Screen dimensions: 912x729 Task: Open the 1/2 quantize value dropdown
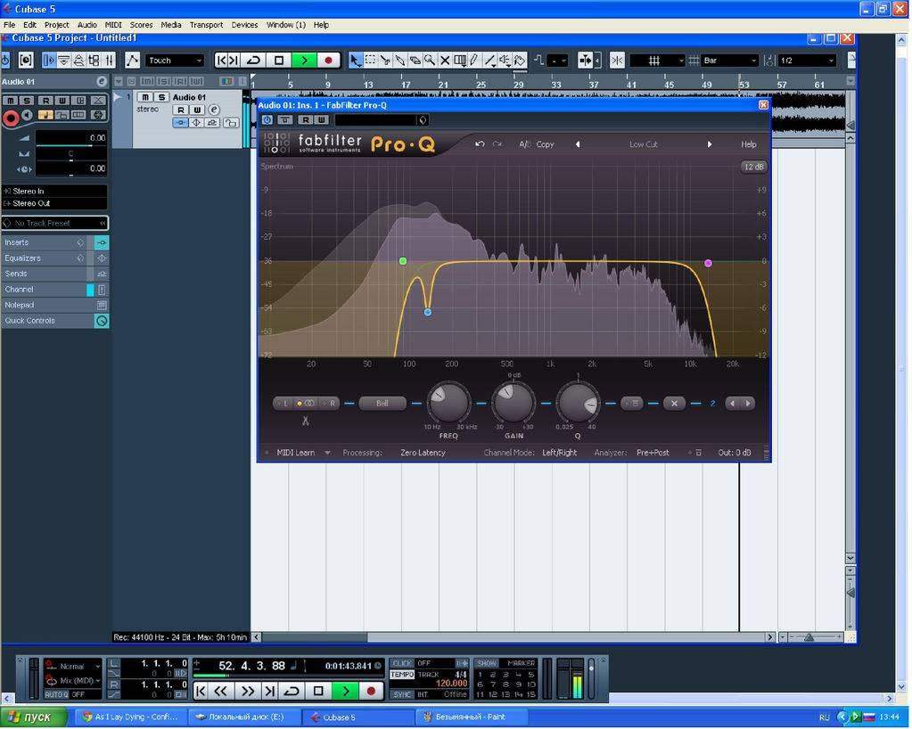pyautogui.click(x=808, y=61)
